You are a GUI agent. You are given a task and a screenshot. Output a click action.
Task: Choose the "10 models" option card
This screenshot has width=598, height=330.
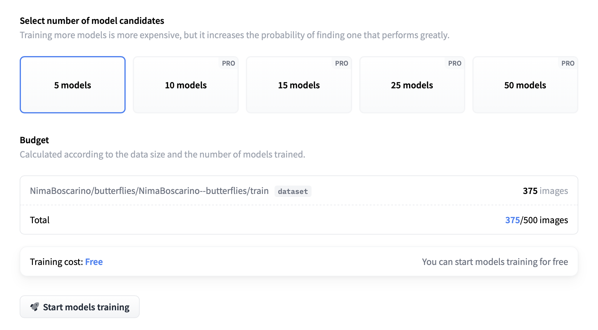coord(186,85)
